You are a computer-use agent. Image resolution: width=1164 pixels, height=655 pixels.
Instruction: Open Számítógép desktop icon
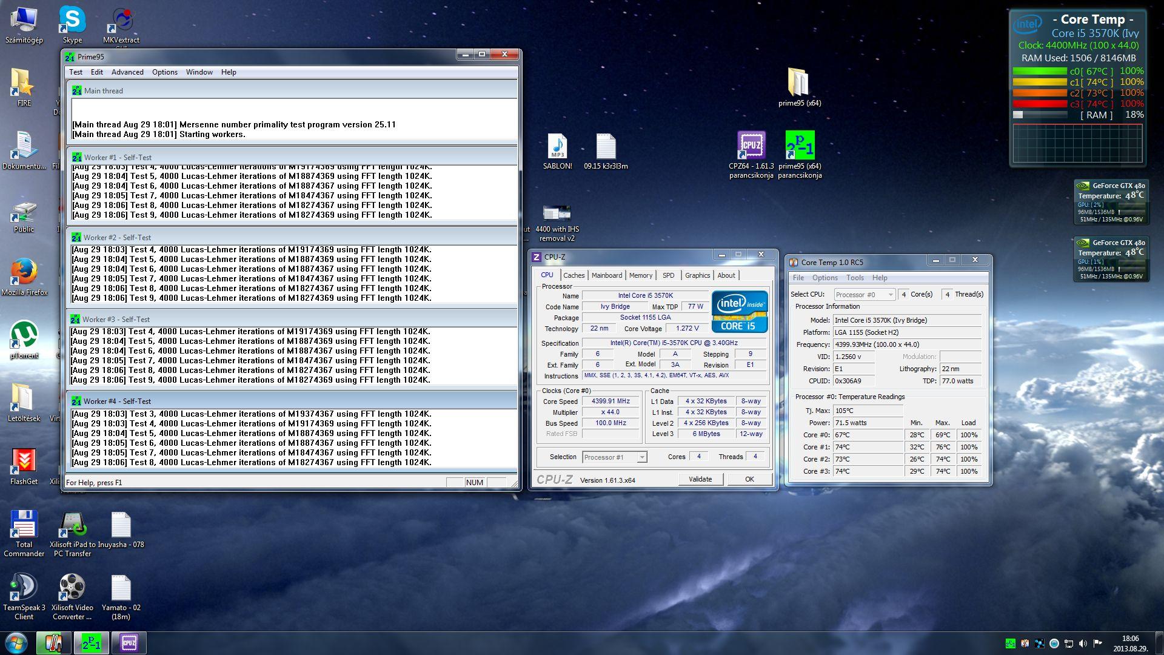[x=24, y=25]
